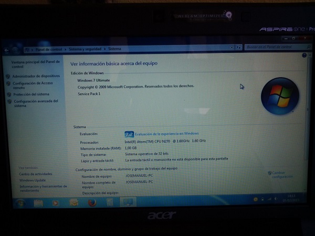Open 'Ventana principal del Panel de control'
This screenshot has height=236, width=315.
[x=36, y=64]
